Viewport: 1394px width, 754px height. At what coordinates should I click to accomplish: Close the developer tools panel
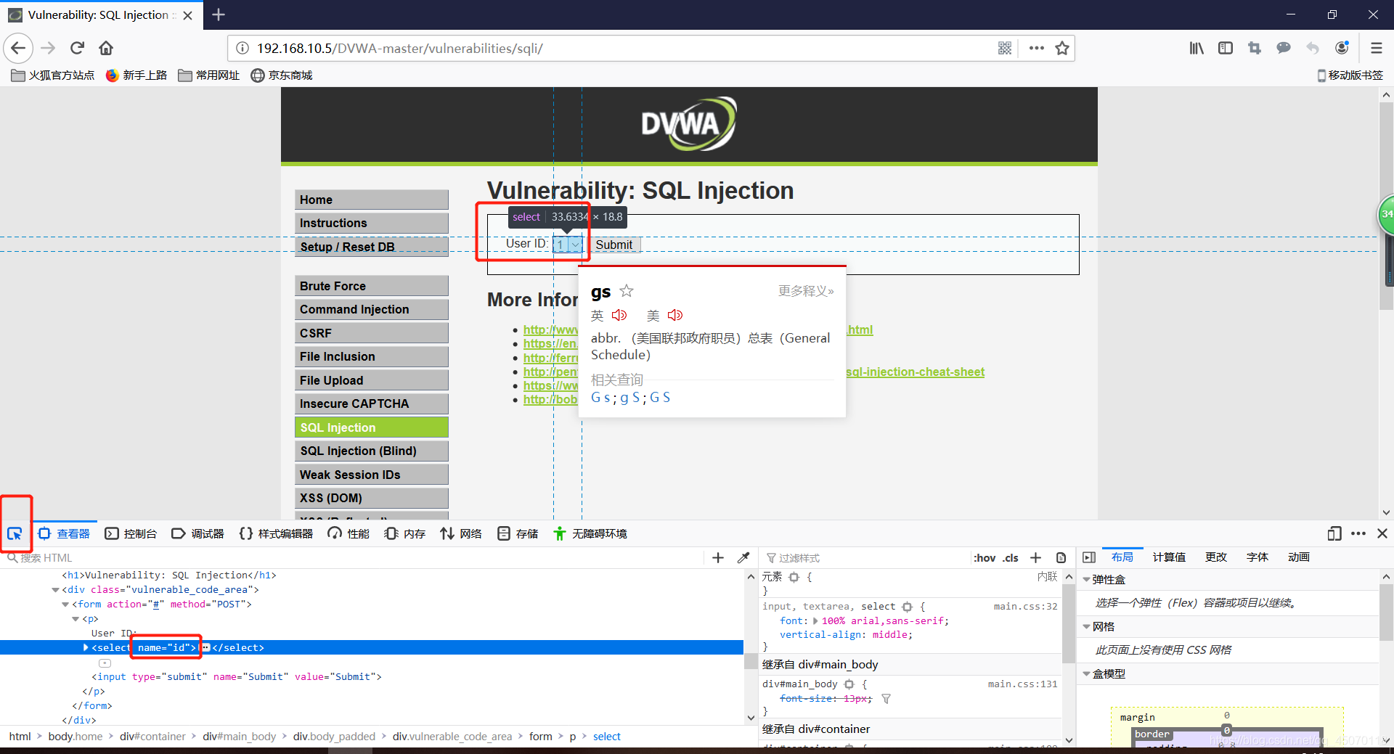pos(1382,533)
